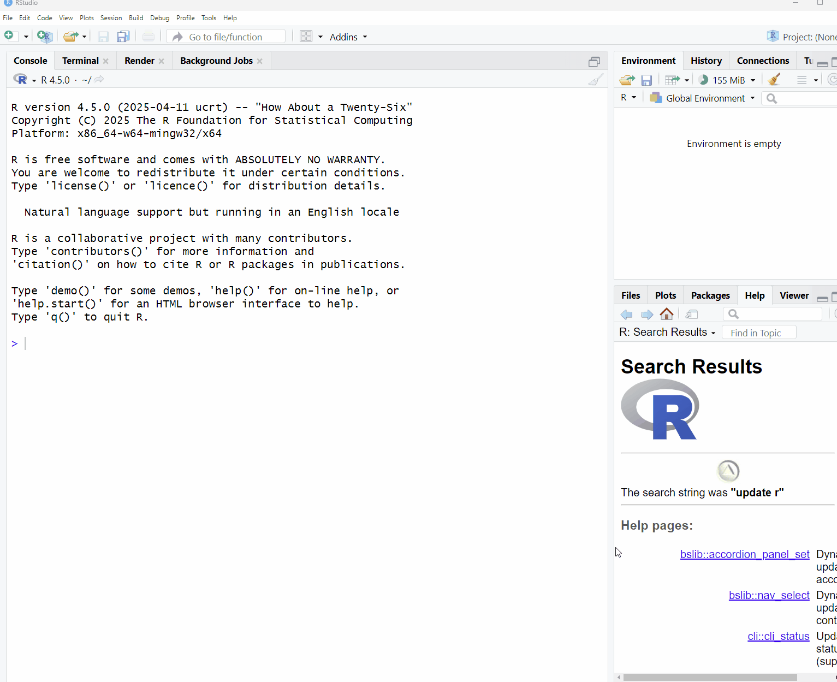
Task: Open the Addins dropdown
Action: [x=348, y=37]
